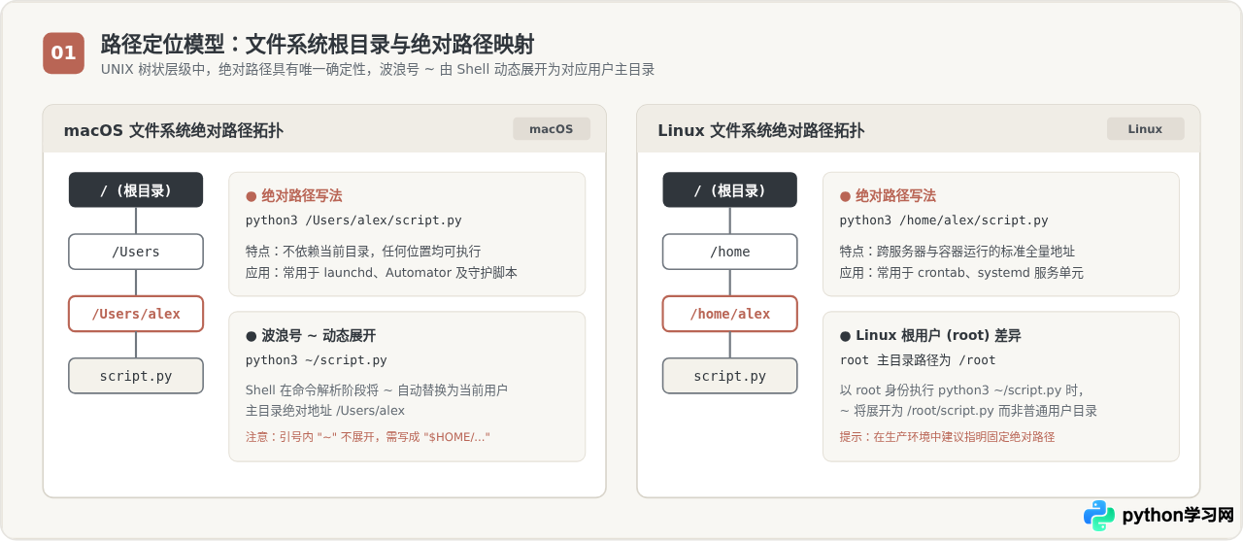
Task: Click the macOS tag badge
Action: click(x=552, y=129)
